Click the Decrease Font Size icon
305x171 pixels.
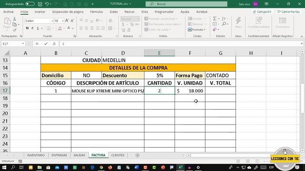click(72, 20)
